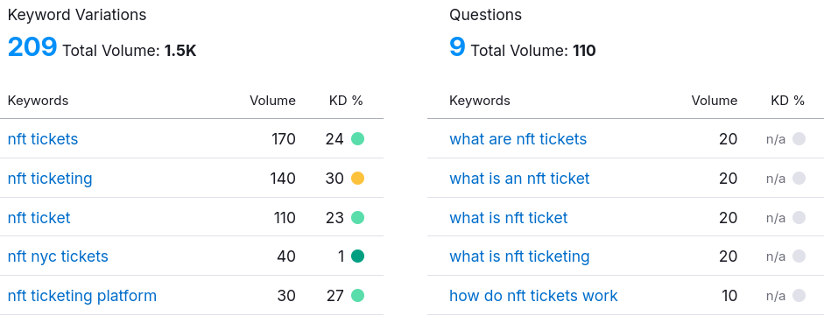Click the grey KD dot for 'what are nft tickets'
Viewport: 824px width, 316px height.
point(799,139)
